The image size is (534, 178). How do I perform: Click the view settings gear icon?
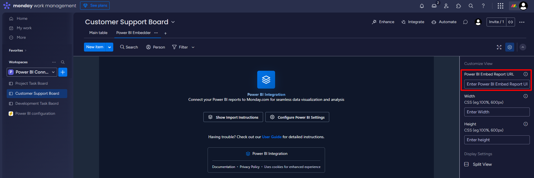510,47
